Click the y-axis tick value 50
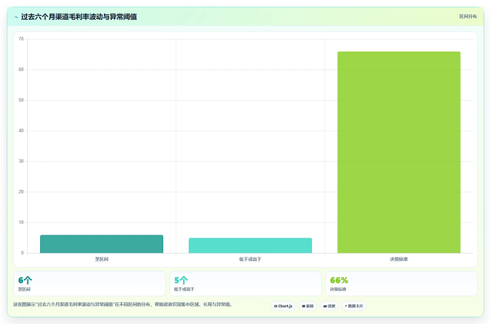The image size is (491, 324). tap(21, 100)
